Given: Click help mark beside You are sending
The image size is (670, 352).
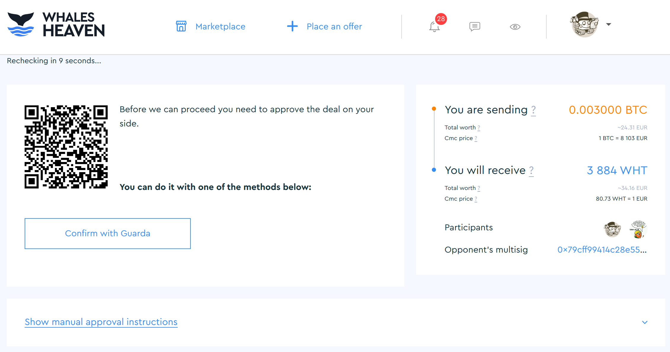Looking at the screenshot, I should [x=533, y=110].
